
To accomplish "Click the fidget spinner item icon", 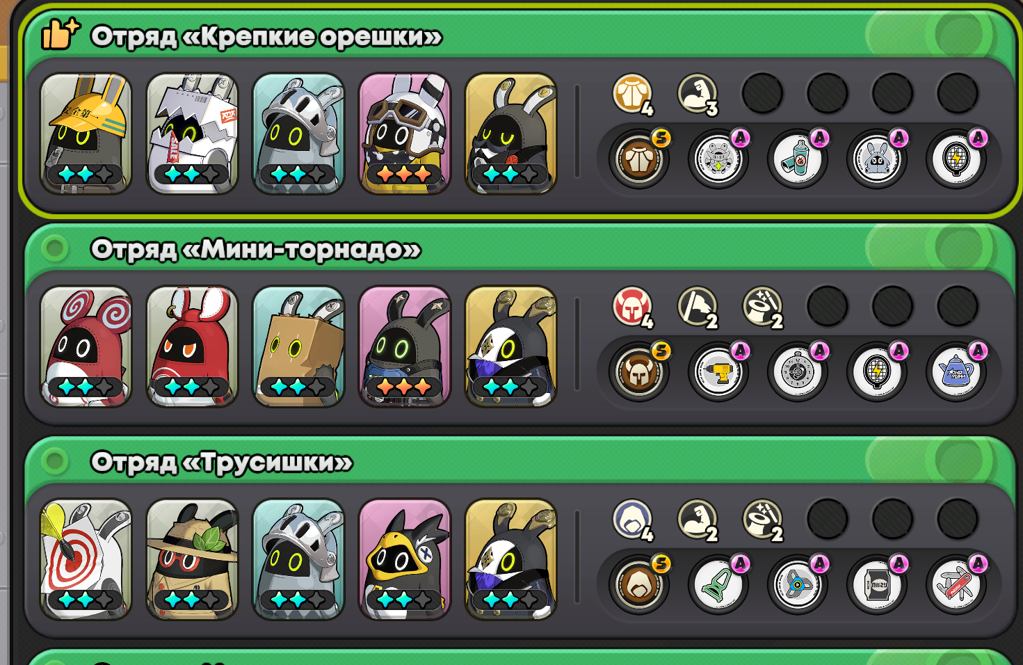I will [798, 584].
